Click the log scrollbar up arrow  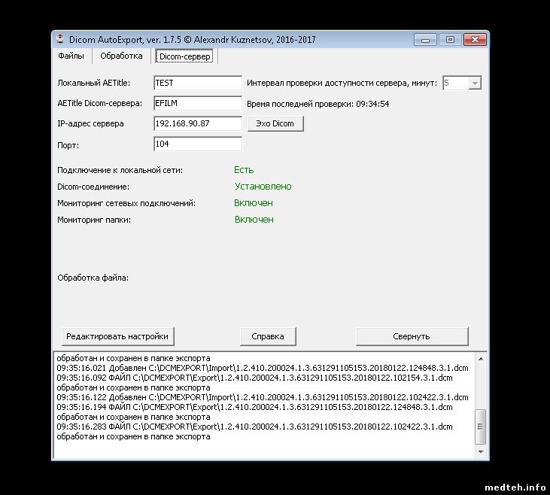(x=482, y=358)
